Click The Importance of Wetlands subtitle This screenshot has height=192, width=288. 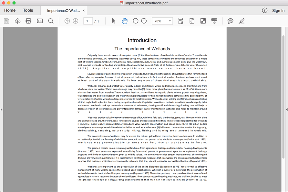(x=142, y=49)
